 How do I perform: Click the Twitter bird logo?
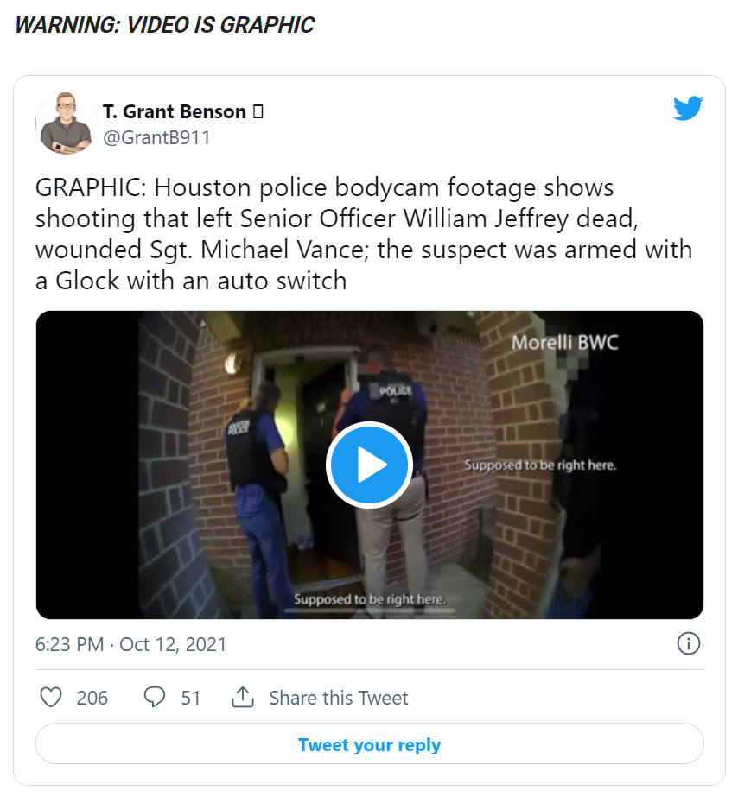pos(688,108)
